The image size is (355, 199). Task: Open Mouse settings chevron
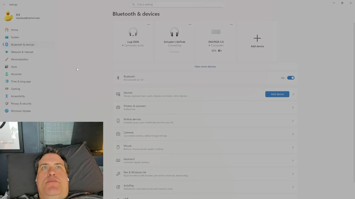(x=293, y=147)
